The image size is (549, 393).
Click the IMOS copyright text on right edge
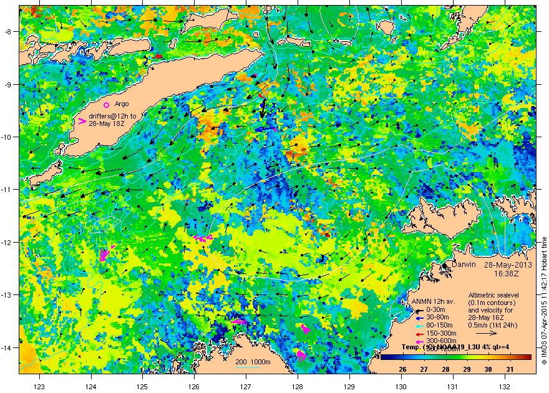544,301
